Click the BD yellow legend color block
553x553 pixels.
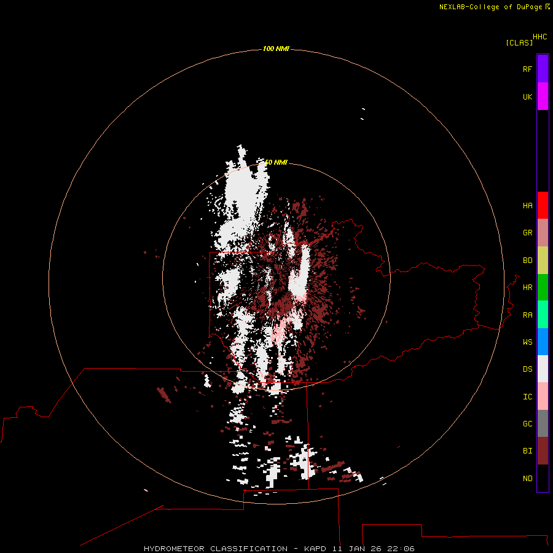point(543,261)
